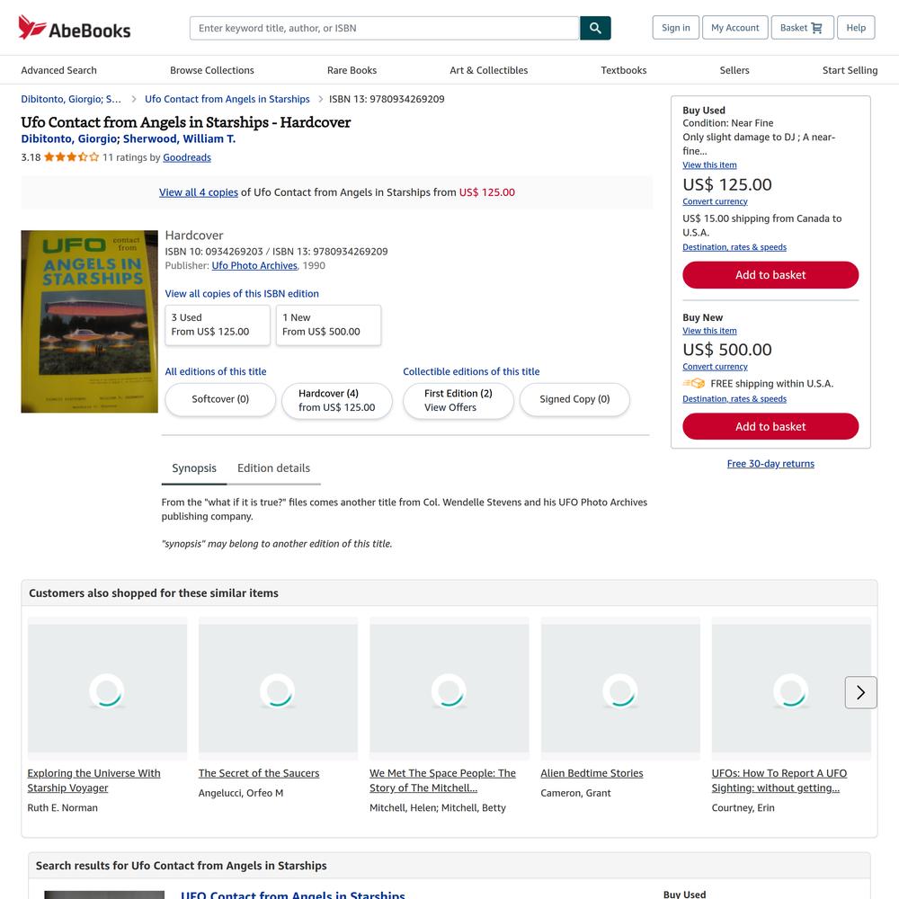Add the US$ 125.00 used copy to basket
The image size is (899, 899).
coord(770,275)
